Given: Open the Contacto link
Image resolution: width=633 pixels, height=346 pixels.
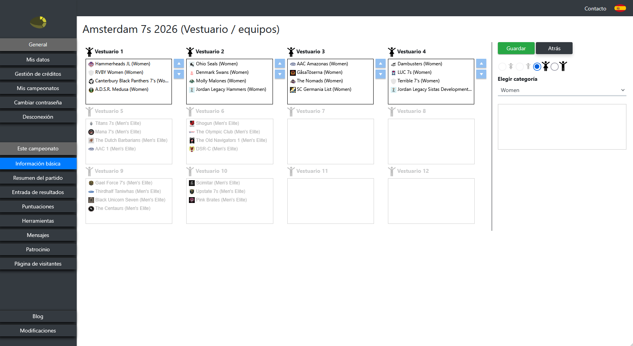Looking at the screenshot, I should 595,9.
